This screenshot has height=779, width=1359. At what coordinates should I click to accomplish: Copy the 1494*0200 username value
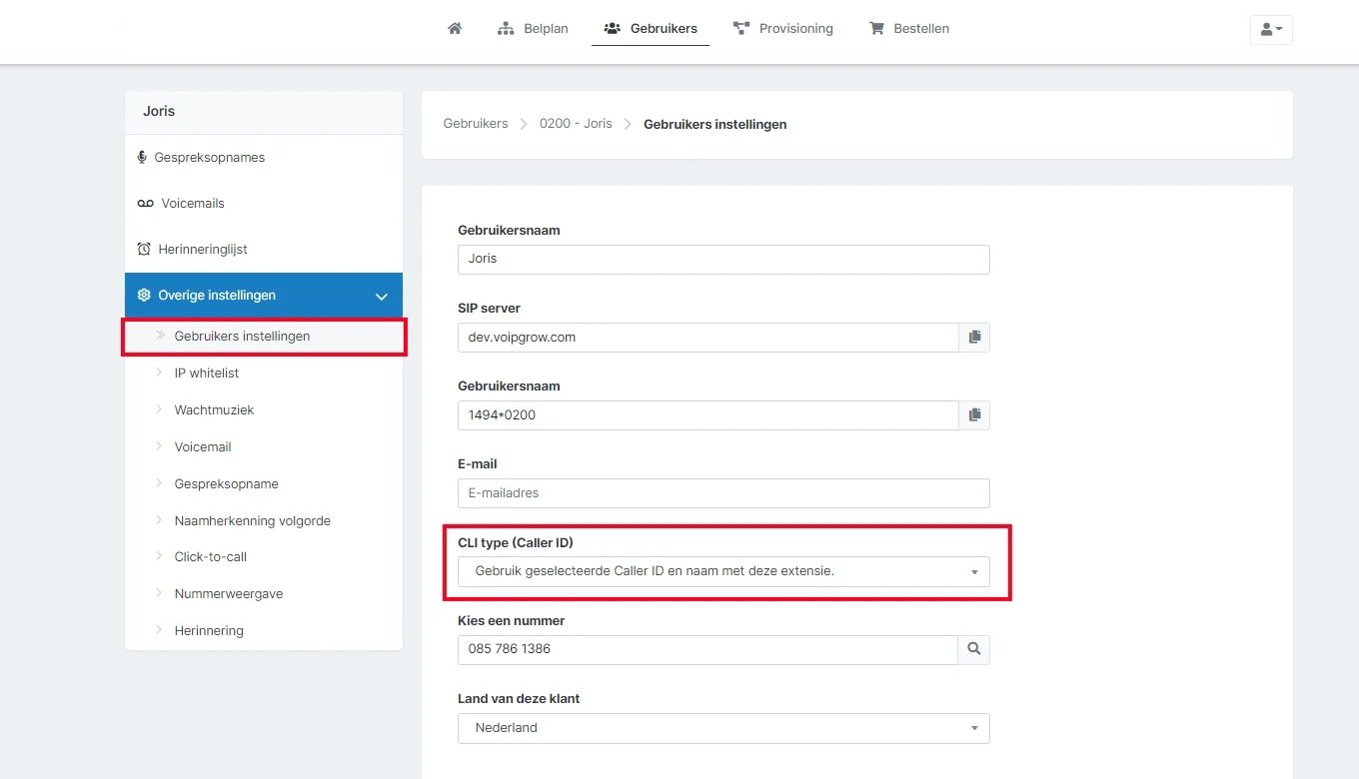974,414
